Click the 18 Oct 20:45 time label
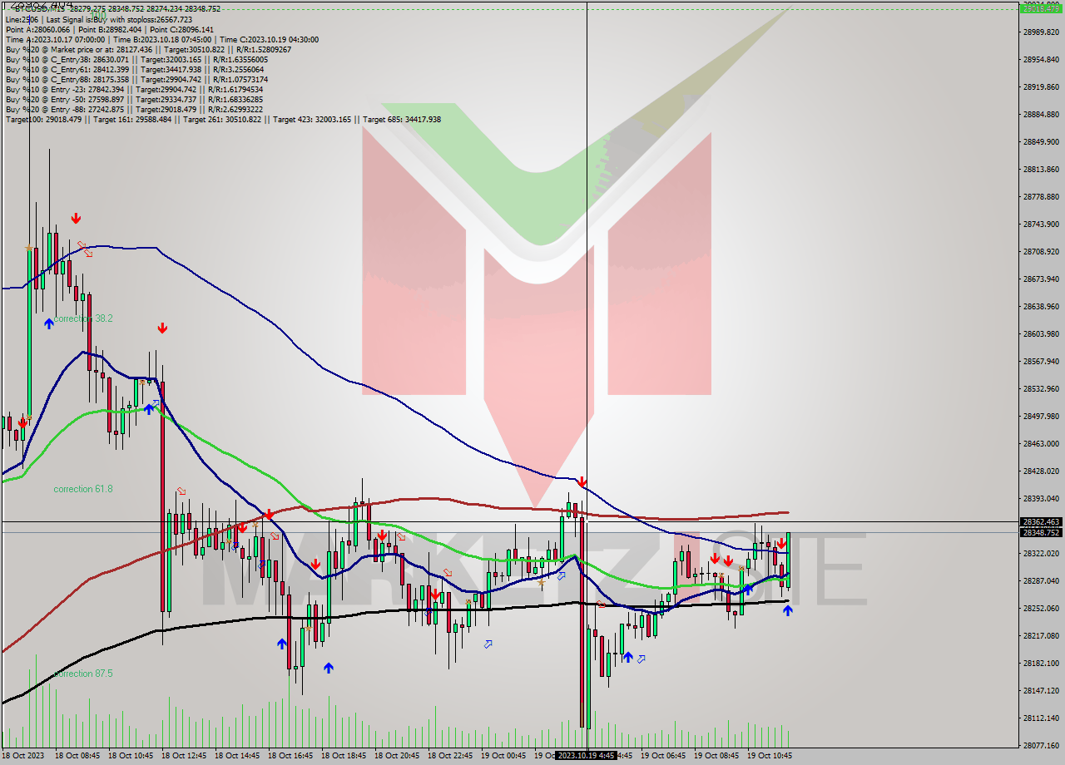The width and height of the screenshot is (1065, 765). point(396,756)
